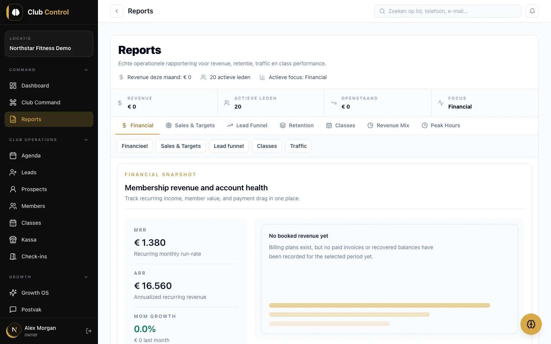The width and height of the screenshot is (551, 344).
Task: Click the back arrow button
Action: pos(117,11)
